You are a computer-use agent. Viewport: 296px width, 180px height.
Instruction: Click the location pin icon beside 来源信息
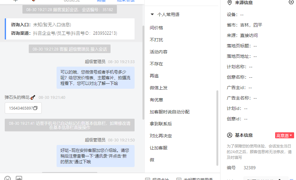tap(230, 3)
